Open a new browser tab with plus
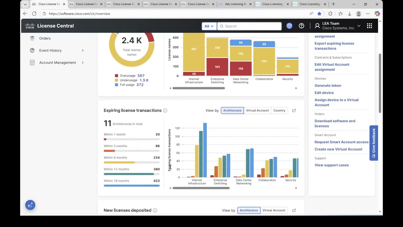The height and width of the screenshot is (227, 403). [333, 4]
